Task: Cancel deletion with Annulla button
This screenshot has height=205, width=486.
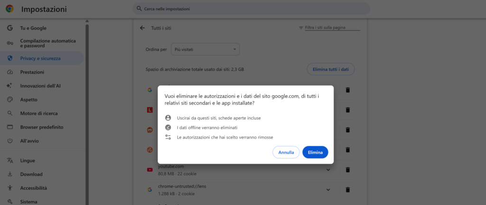Action: point(286,152)
